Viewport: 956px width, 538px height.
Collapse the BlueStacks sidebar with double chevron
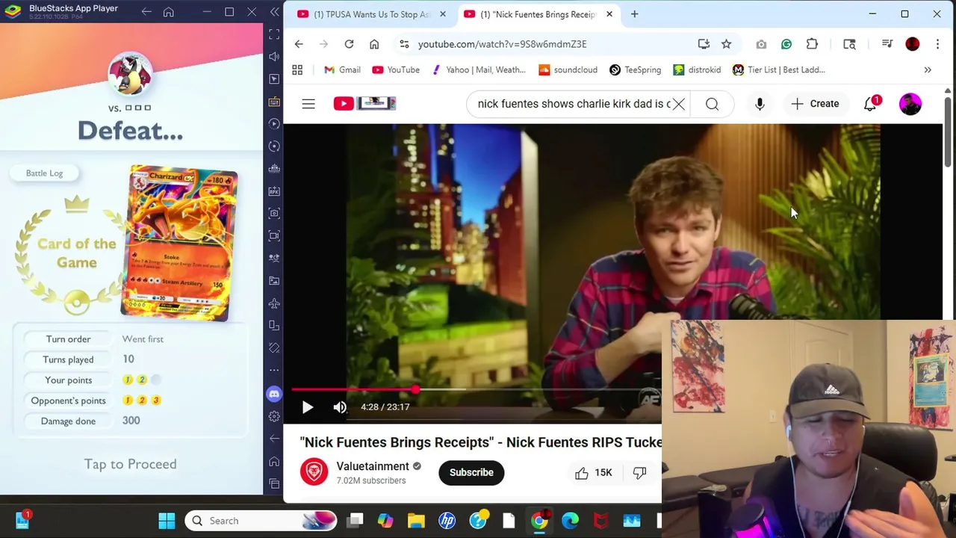(x=274, y=13)
